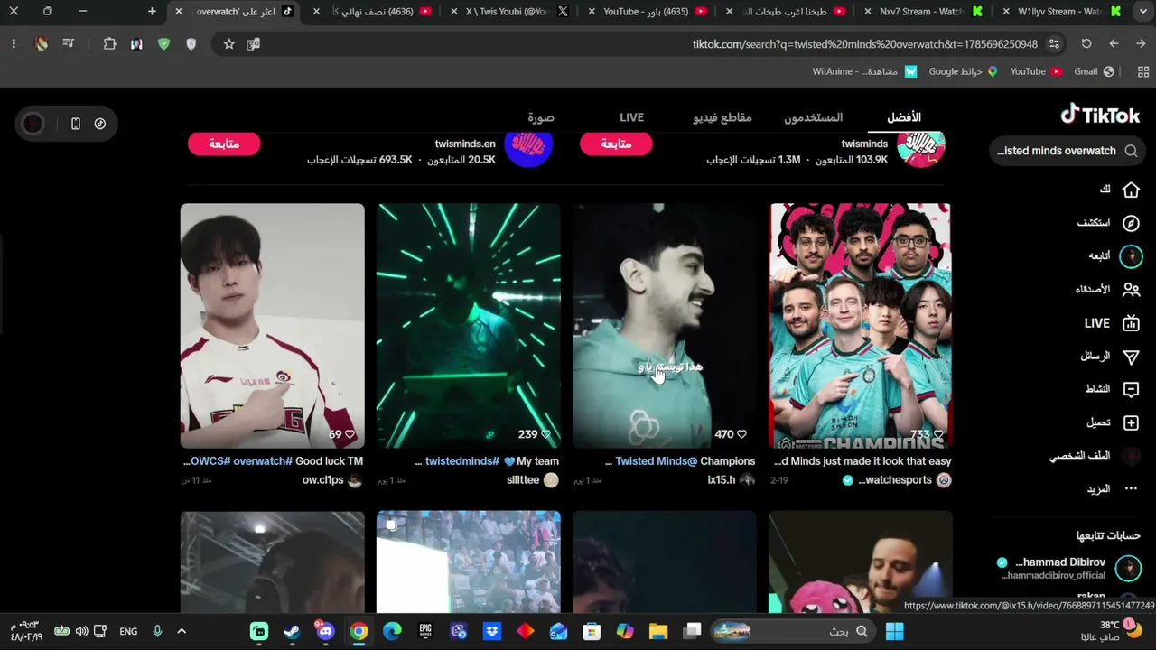Switch input language via ENG indicator
Viewport: 1156px width, 650px height.
coord(128,631)
